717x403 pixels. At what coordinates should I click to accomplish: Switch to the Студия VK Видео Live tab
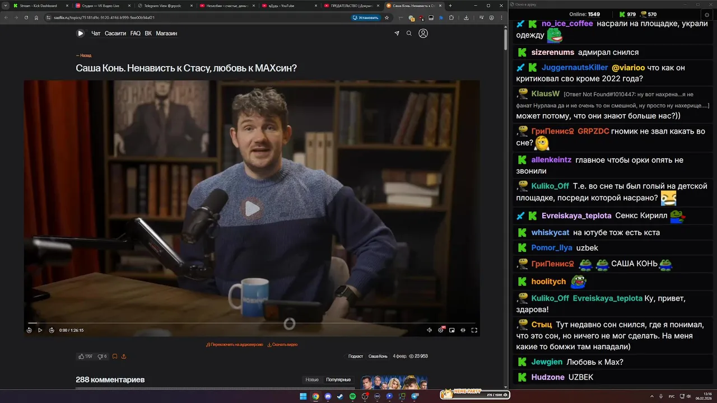[101, 6]
